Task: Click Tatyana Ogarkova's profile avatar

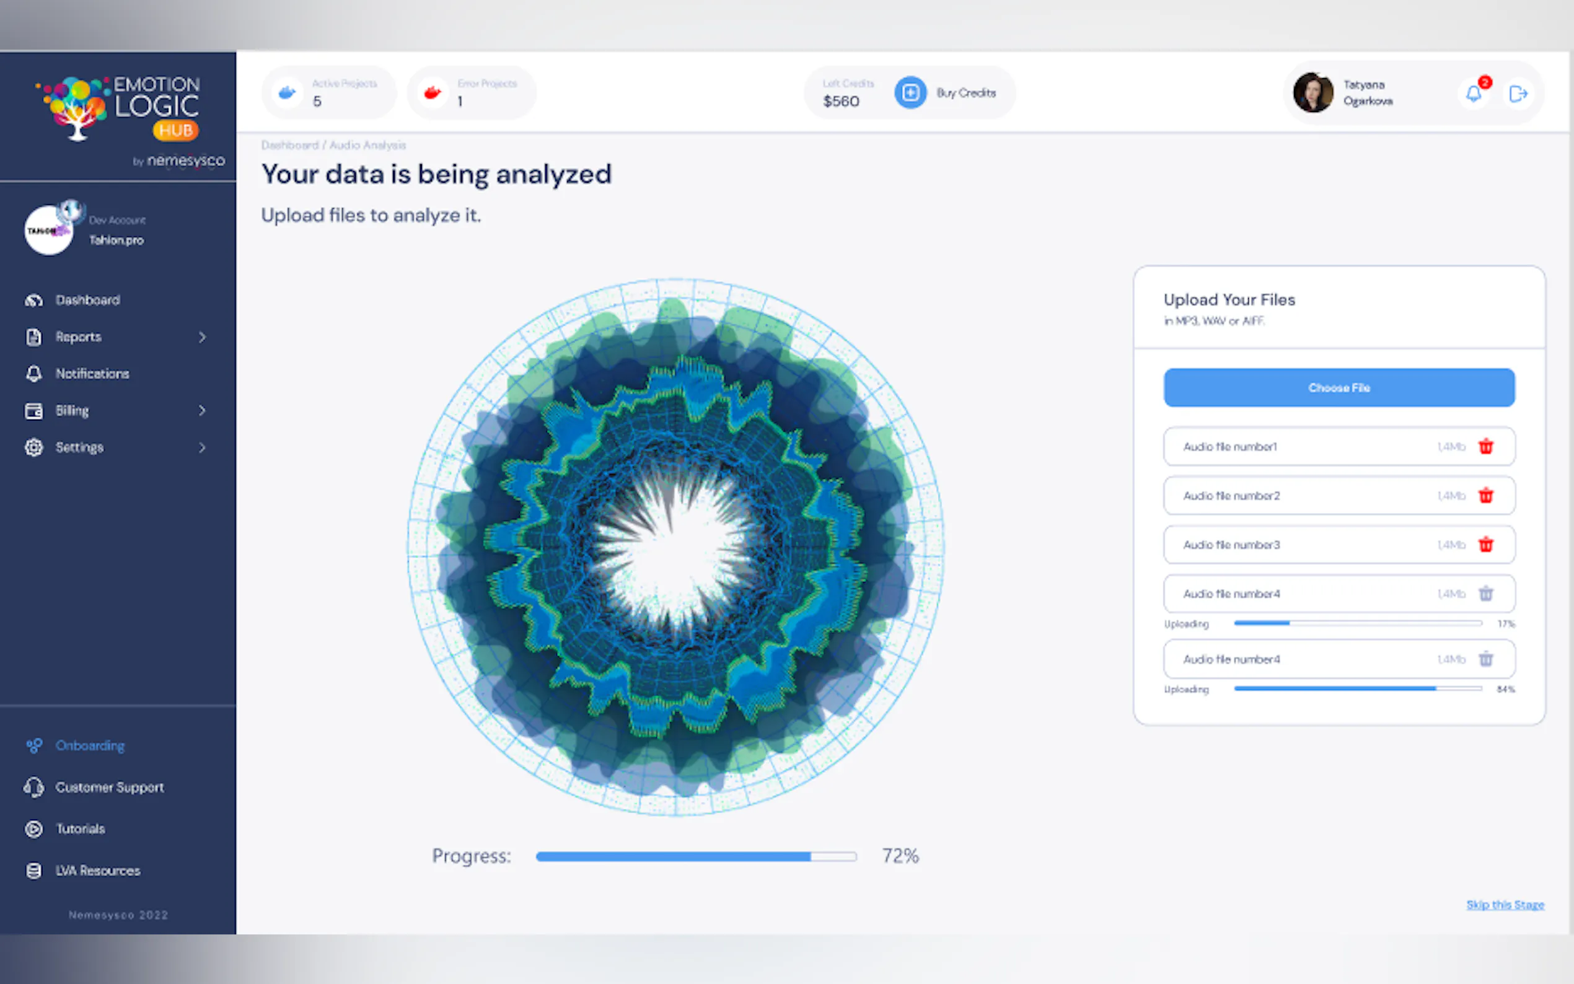Action: click(1312, 93)
